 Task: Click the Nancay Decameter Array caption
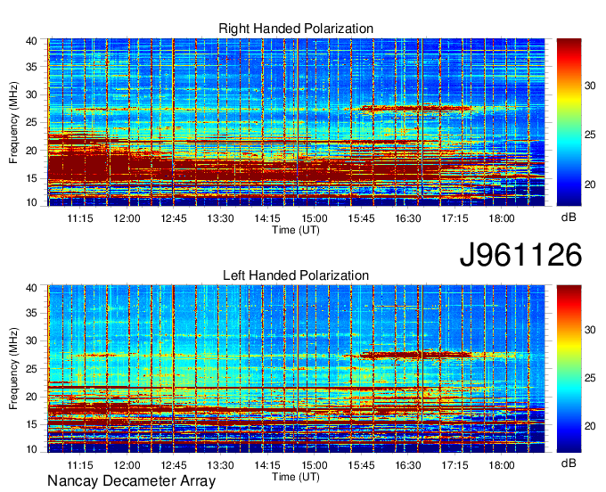click(x=131, y=481)
